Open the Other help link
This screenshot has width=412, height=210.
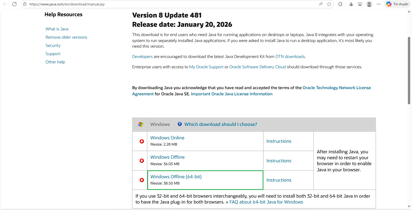[55, 62]
